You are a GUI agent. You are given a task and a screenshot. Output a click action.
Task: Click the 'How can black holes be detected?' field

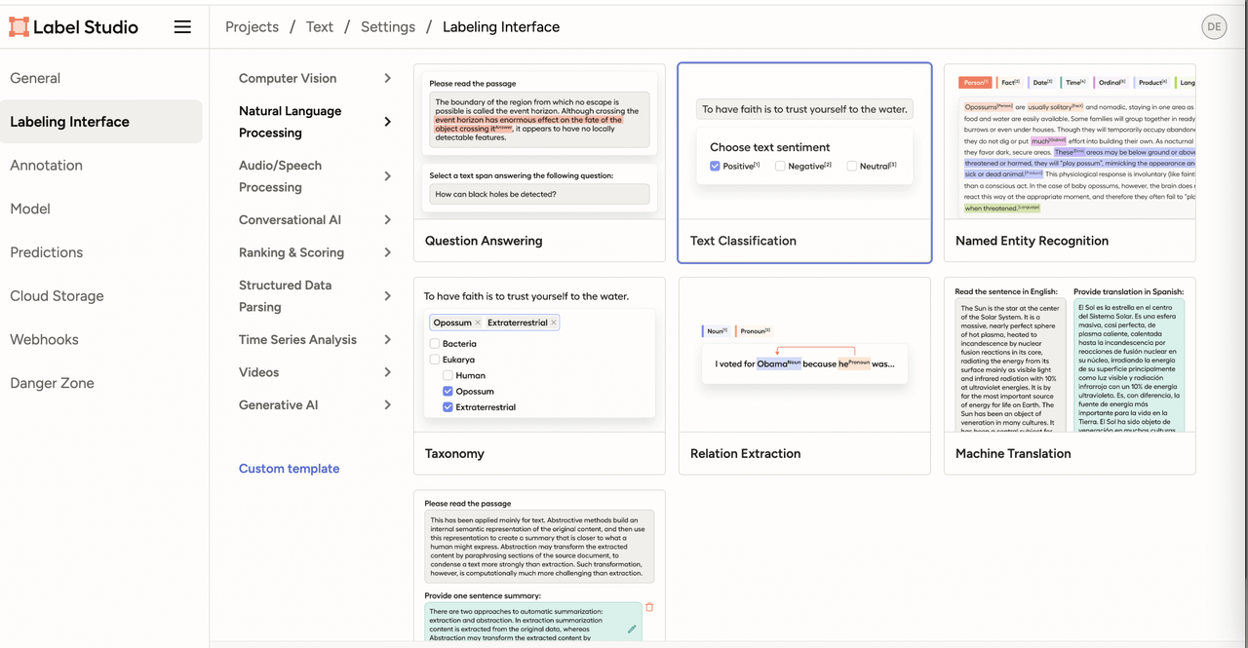pos(539,194)
